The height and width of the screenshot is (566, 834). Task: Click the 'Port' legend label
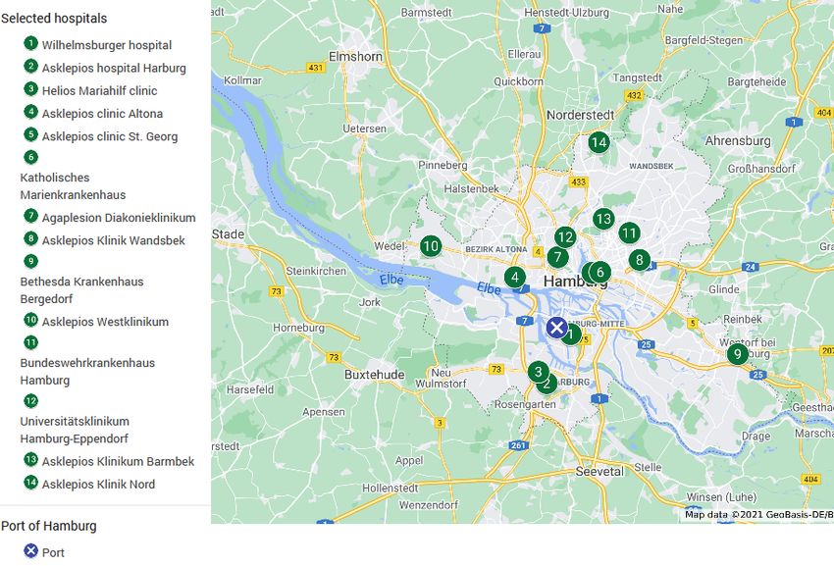coord(53,552)
